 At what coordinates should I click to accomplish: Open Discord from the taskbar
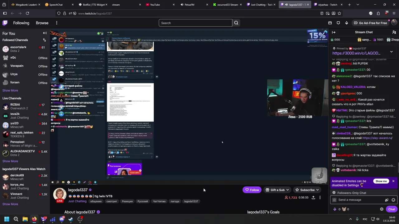(x=62, y=219)
